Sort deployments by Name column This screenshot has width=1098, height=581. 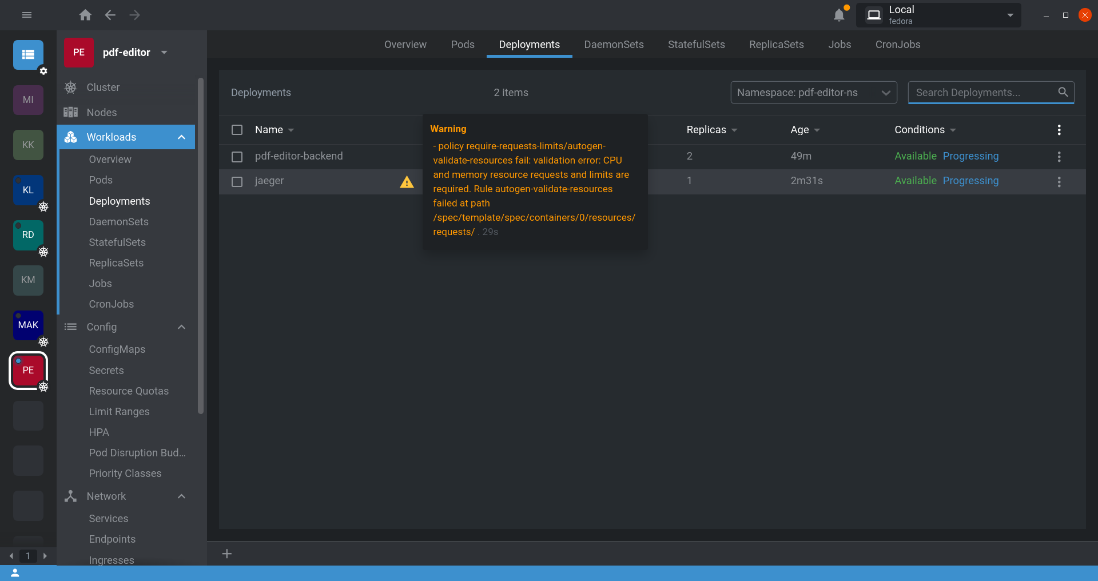[x=274, y=130]
